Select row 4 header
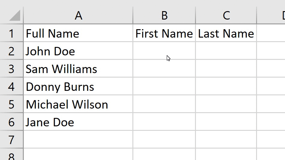Image resolution: width=285 pixels, height=160 pixels. click(x=11, y=87)
